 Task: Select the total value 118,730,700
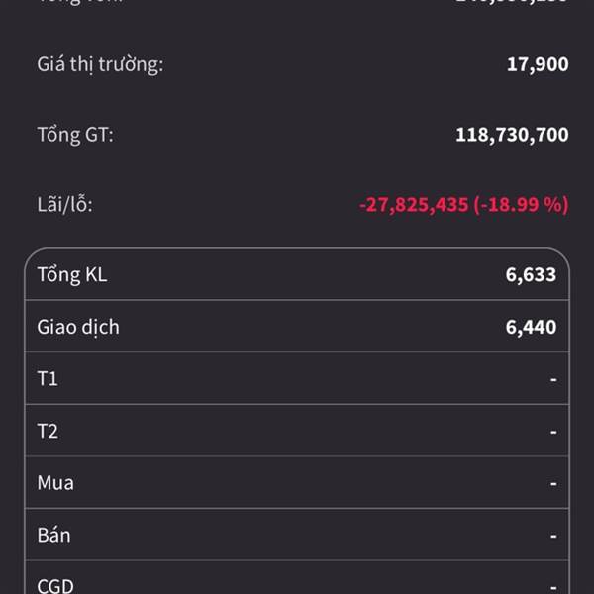tap(512, 134)
